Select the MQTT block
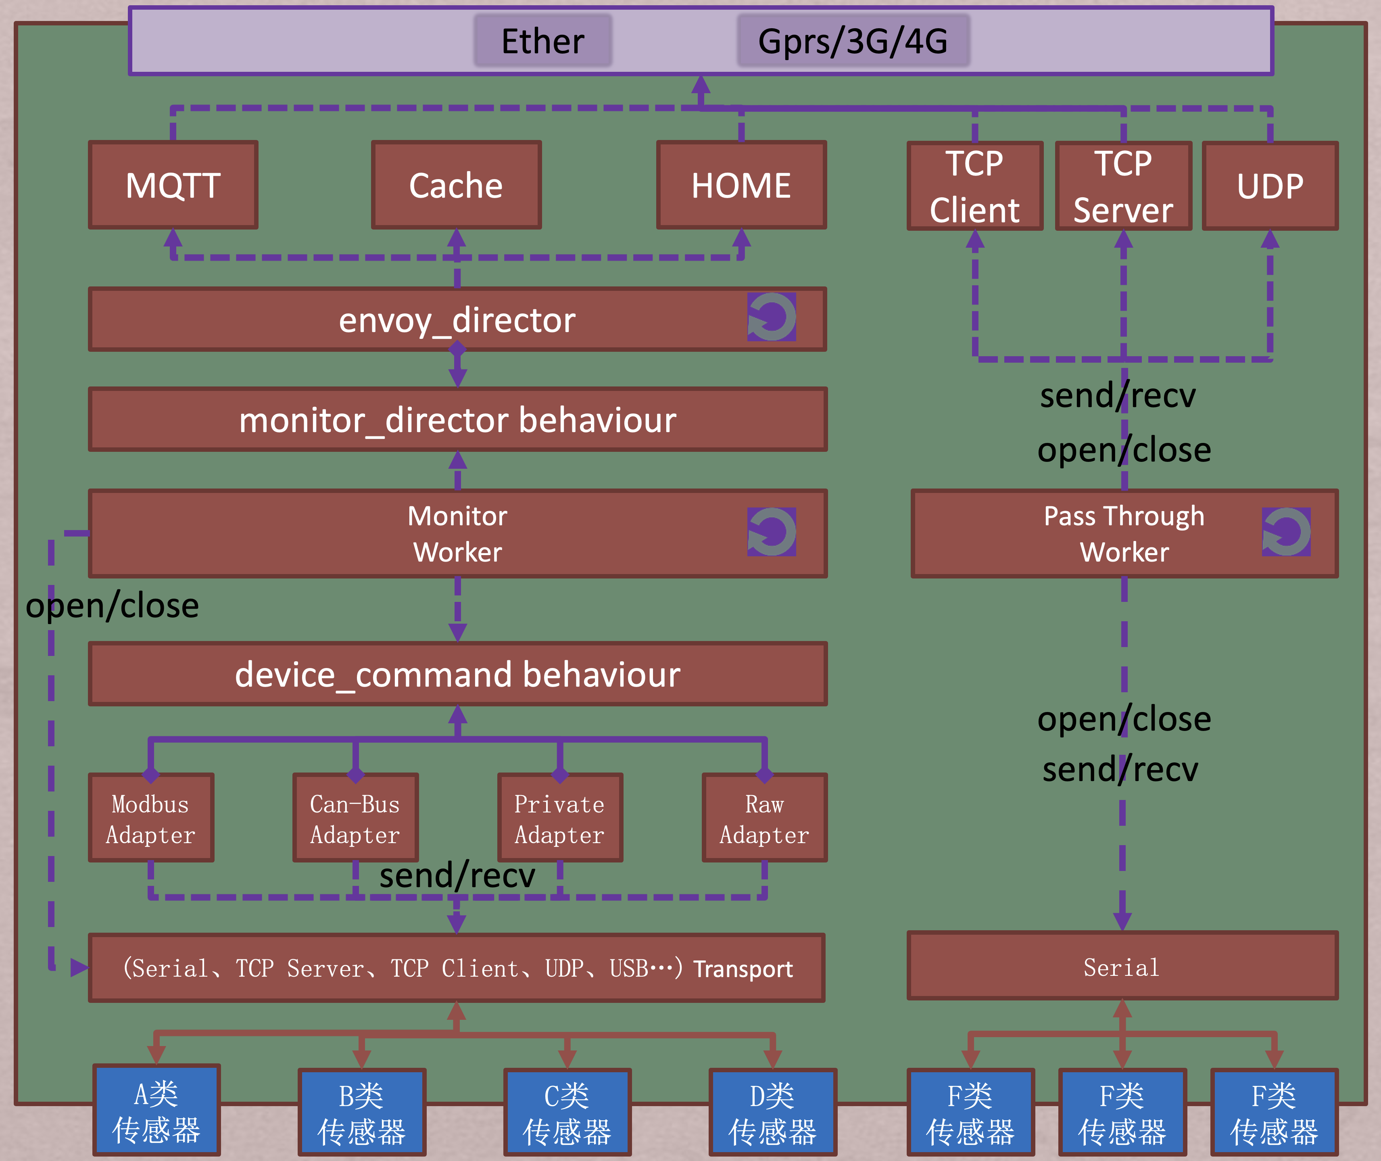Image resolution: width=1381 pixels, height=1161 pixels. coord(173,186)
